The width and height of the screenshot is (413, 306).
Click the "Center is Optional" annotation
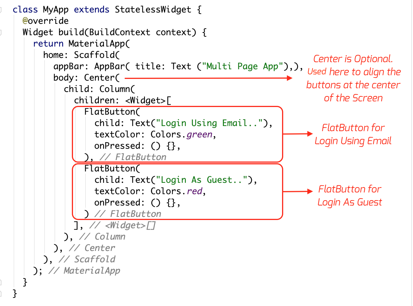pos(353,78)
